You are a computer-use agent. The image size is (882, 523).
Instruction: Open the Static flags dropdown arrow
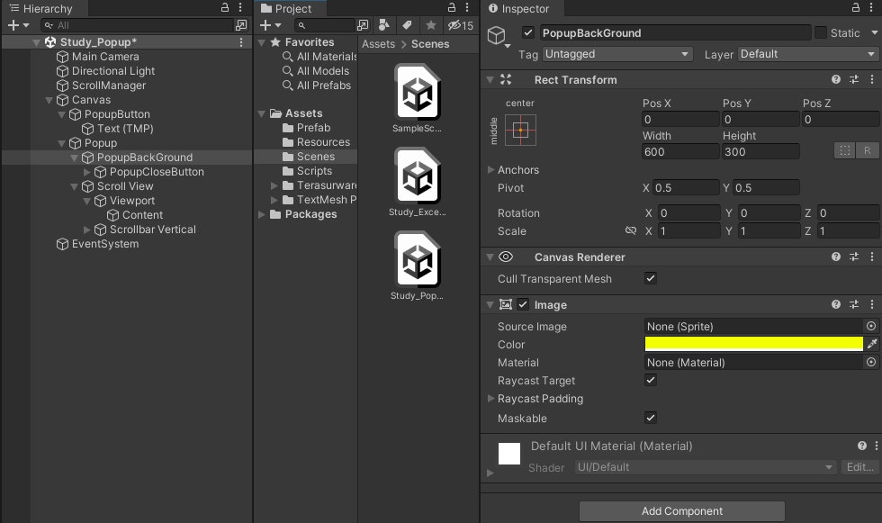[874, 32]
